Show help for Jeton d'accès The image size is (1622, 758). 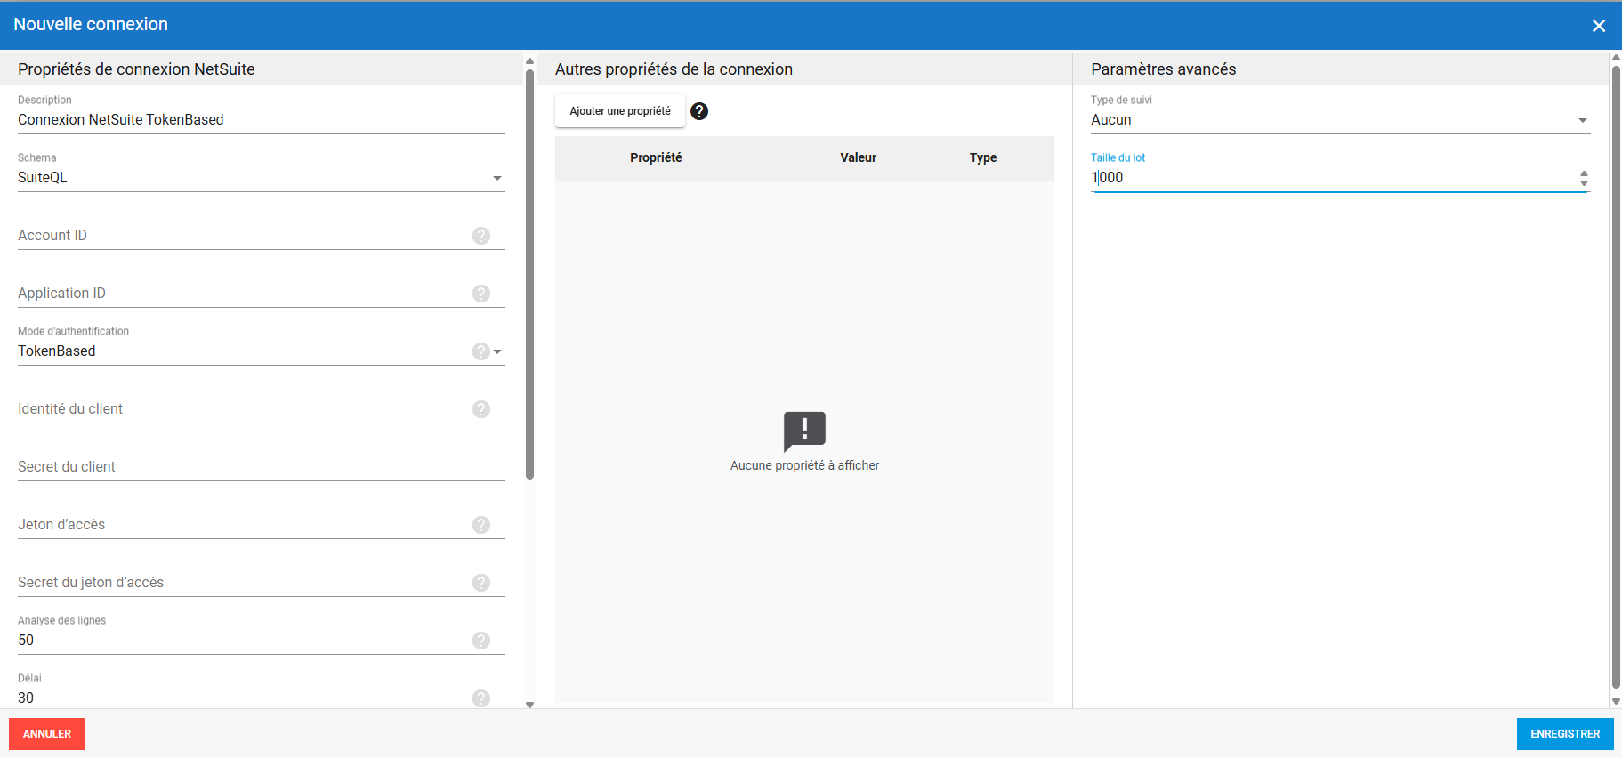click(x=481, y=525)
